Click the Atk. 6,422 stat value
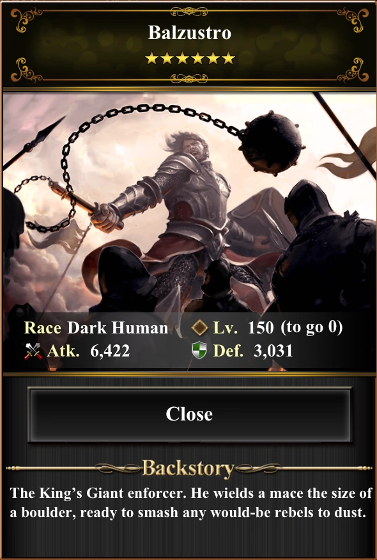377x560 pixels. 88,351
